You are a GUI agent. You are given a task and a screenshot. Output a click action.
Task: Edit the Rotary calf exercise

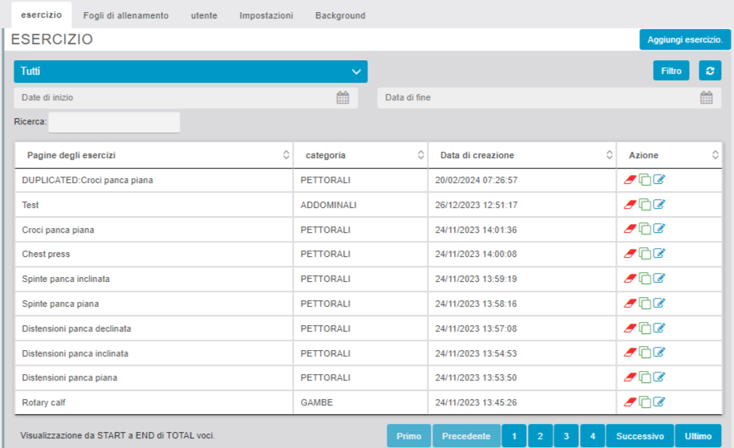click(x=659, y=402)
